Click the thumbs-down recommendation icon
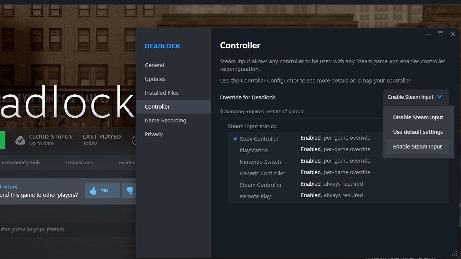The height and width of the screenshot is (259, 461). 131,190
